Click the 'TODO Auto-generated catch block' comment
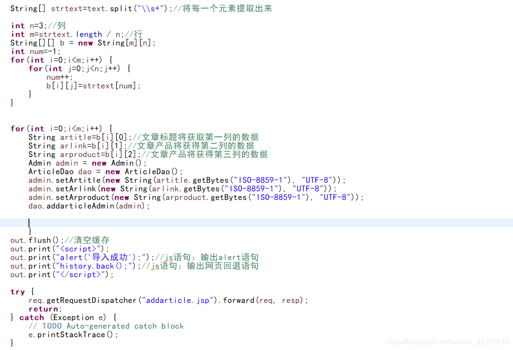Screen dimensions: 513x350 coord(106,326)
